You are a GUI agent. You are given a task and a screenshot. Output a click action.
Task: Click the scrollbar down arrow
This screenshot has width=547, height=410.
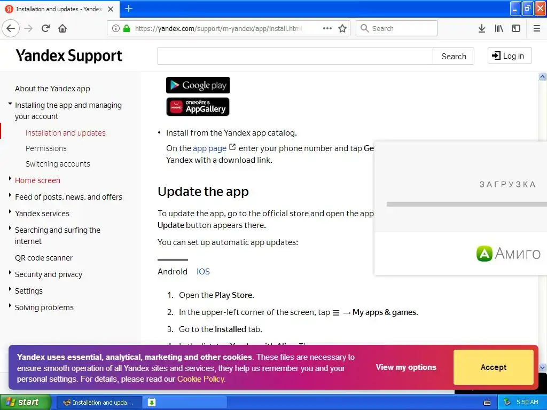coord(542,367)
